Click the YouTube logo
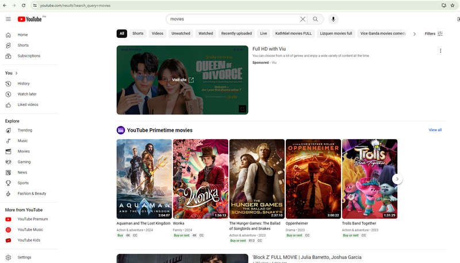Image resolution: width=460 pixels, height=263 pixels. point(30,19)
